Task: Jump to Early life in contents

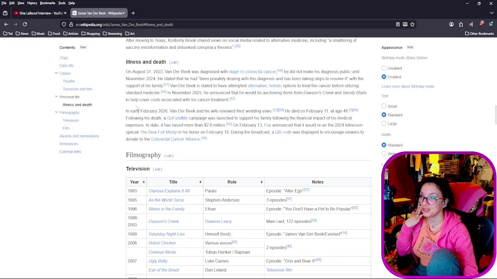Action: pyautogui.click(x=66, y=65)
